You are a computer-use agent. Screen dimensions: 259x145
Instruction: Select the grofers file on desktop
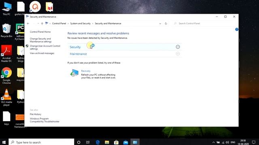21,8
